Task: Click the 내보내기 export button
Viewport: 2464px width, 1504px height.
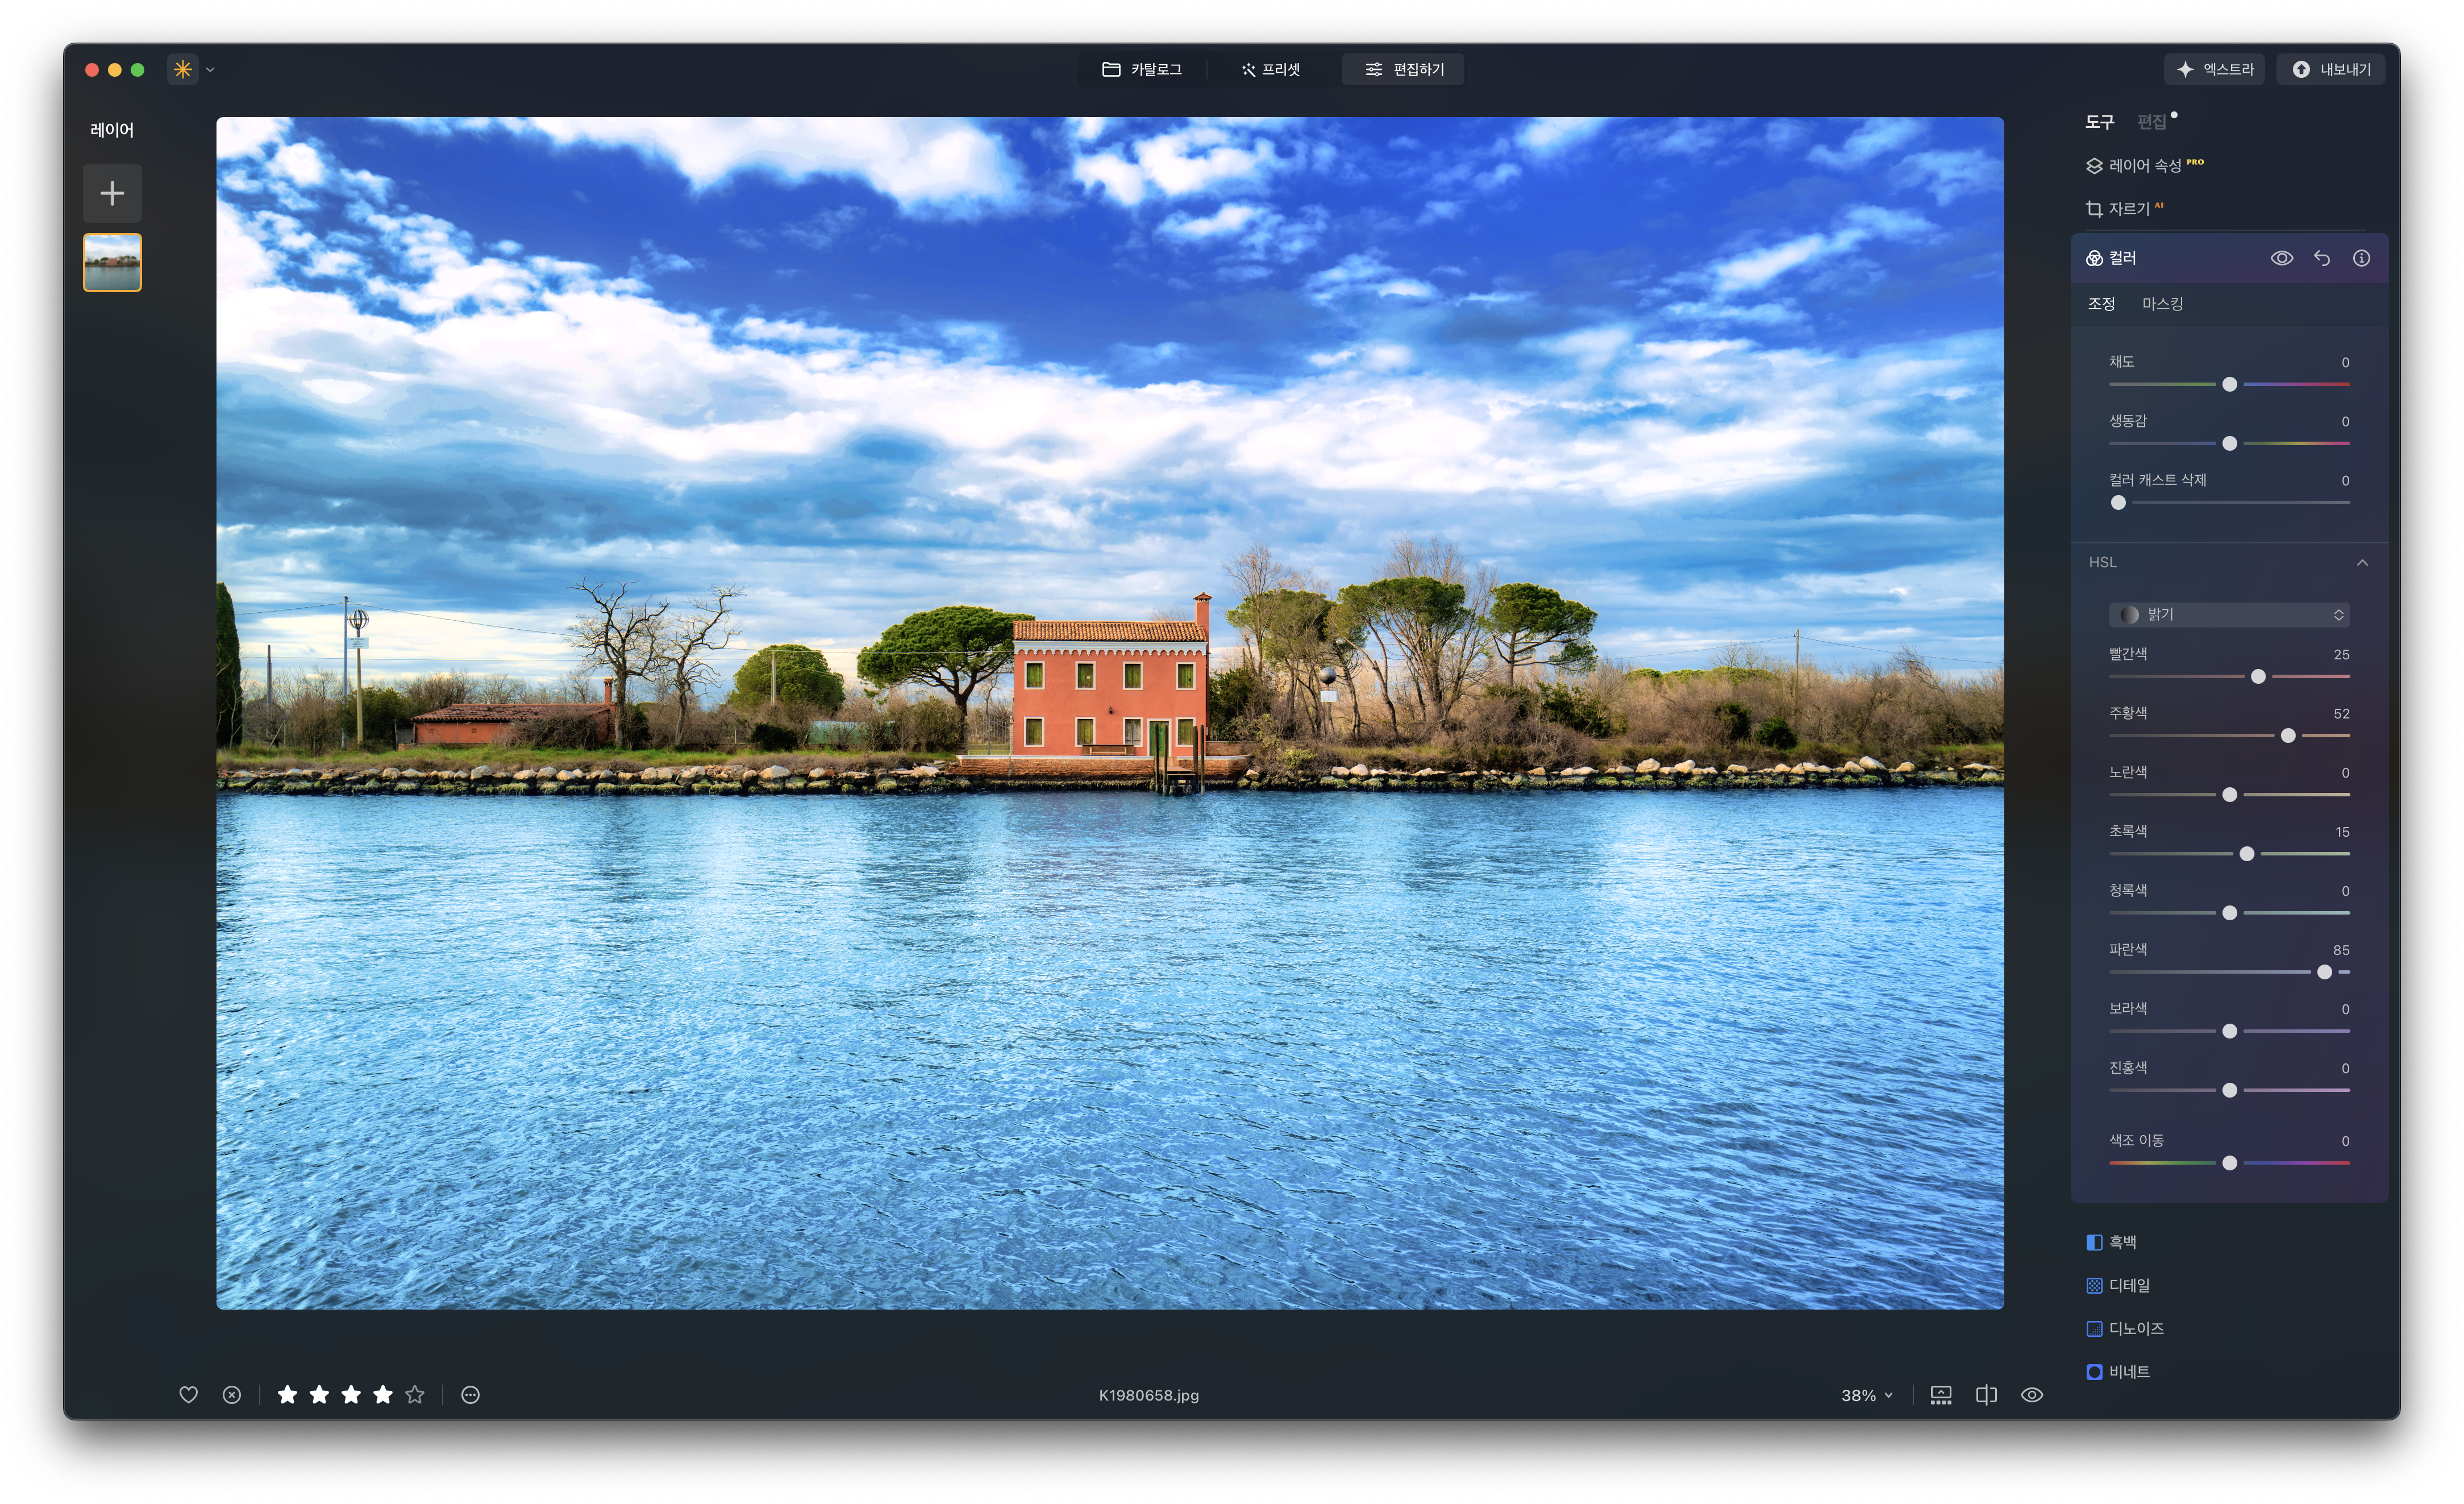Action: point(2331,69)
